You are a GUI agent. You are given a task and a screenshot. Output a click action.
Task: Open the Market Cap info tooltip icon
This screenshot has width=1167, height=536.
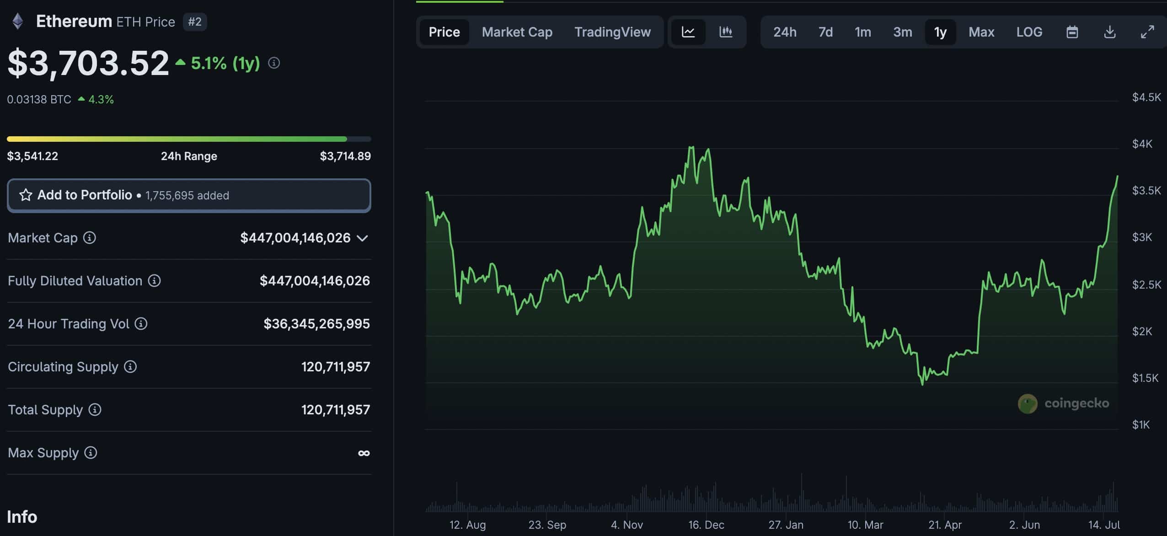90,237
